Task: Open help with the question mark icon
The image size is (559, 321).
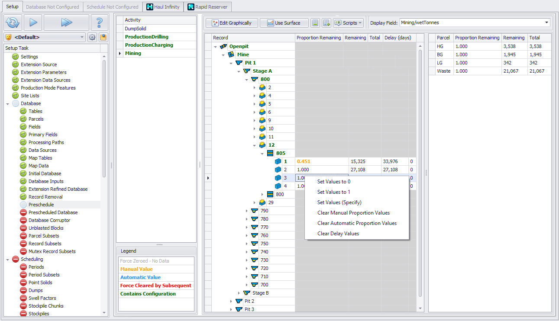Action: pos(100,22)
